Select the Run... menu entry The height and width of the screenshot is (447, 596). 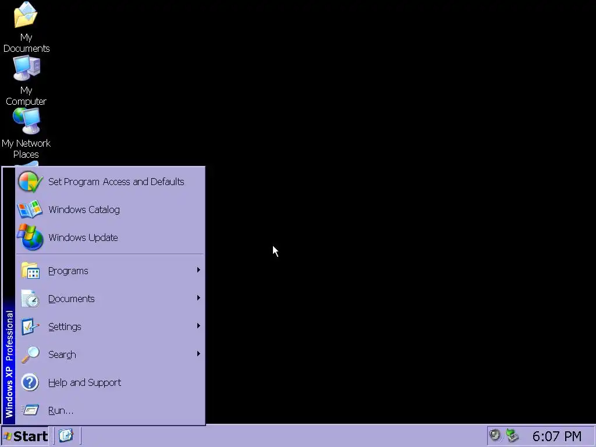coord(110,410)
